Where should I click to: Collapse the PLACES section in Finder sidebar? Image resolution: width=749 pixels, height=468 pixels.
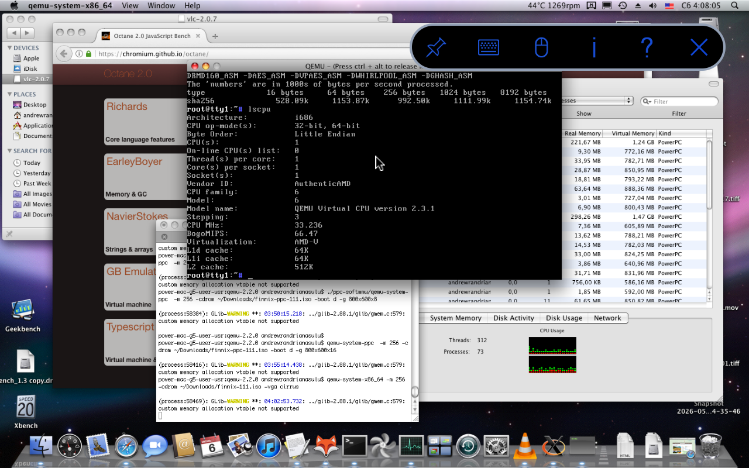point(10,94)
